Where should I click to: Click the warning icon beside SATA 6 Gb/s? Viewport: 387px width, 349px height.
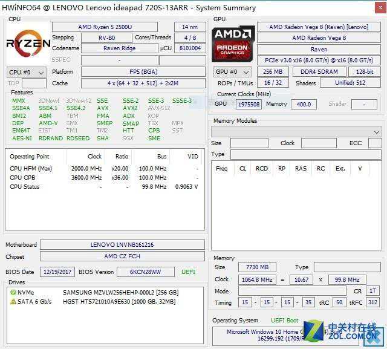coord(13,301)
